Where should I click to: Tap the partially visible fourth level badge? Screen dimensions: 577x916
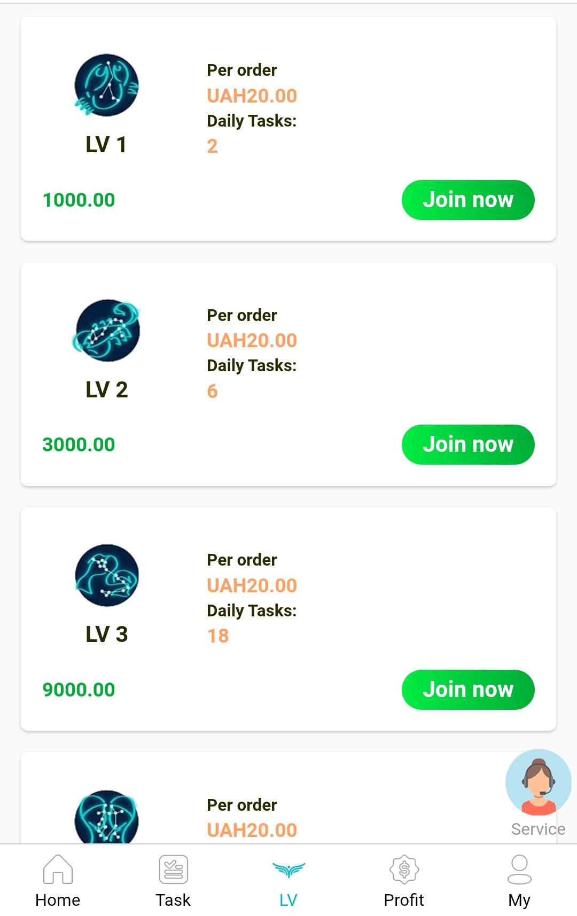pyautogui.click(x=107, y=817)
